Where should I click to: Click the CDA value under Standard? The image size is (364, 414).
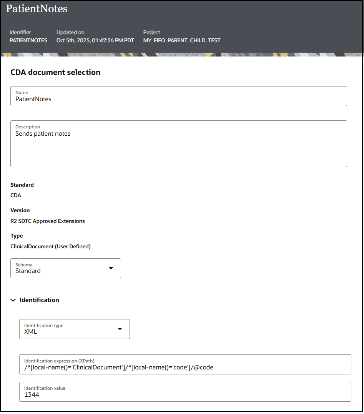tap(16, 195)
